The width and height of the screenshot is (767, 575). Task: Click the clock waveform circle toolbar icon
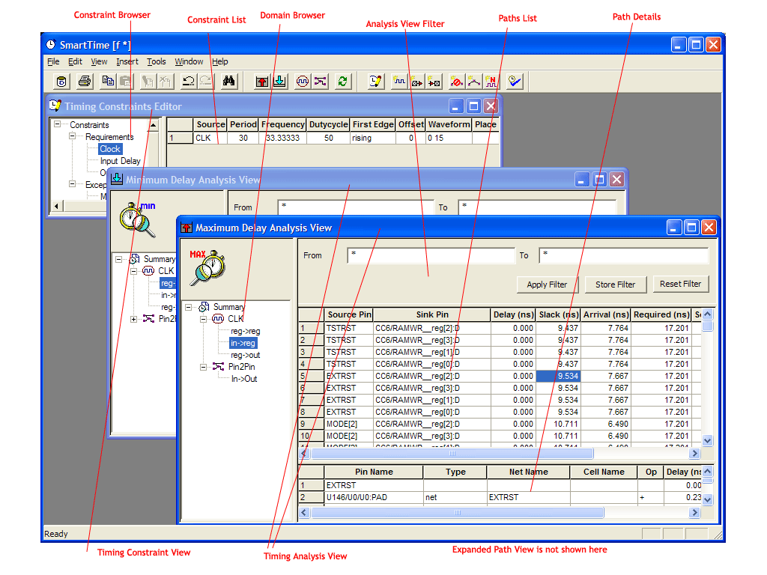tap(303, 81)
